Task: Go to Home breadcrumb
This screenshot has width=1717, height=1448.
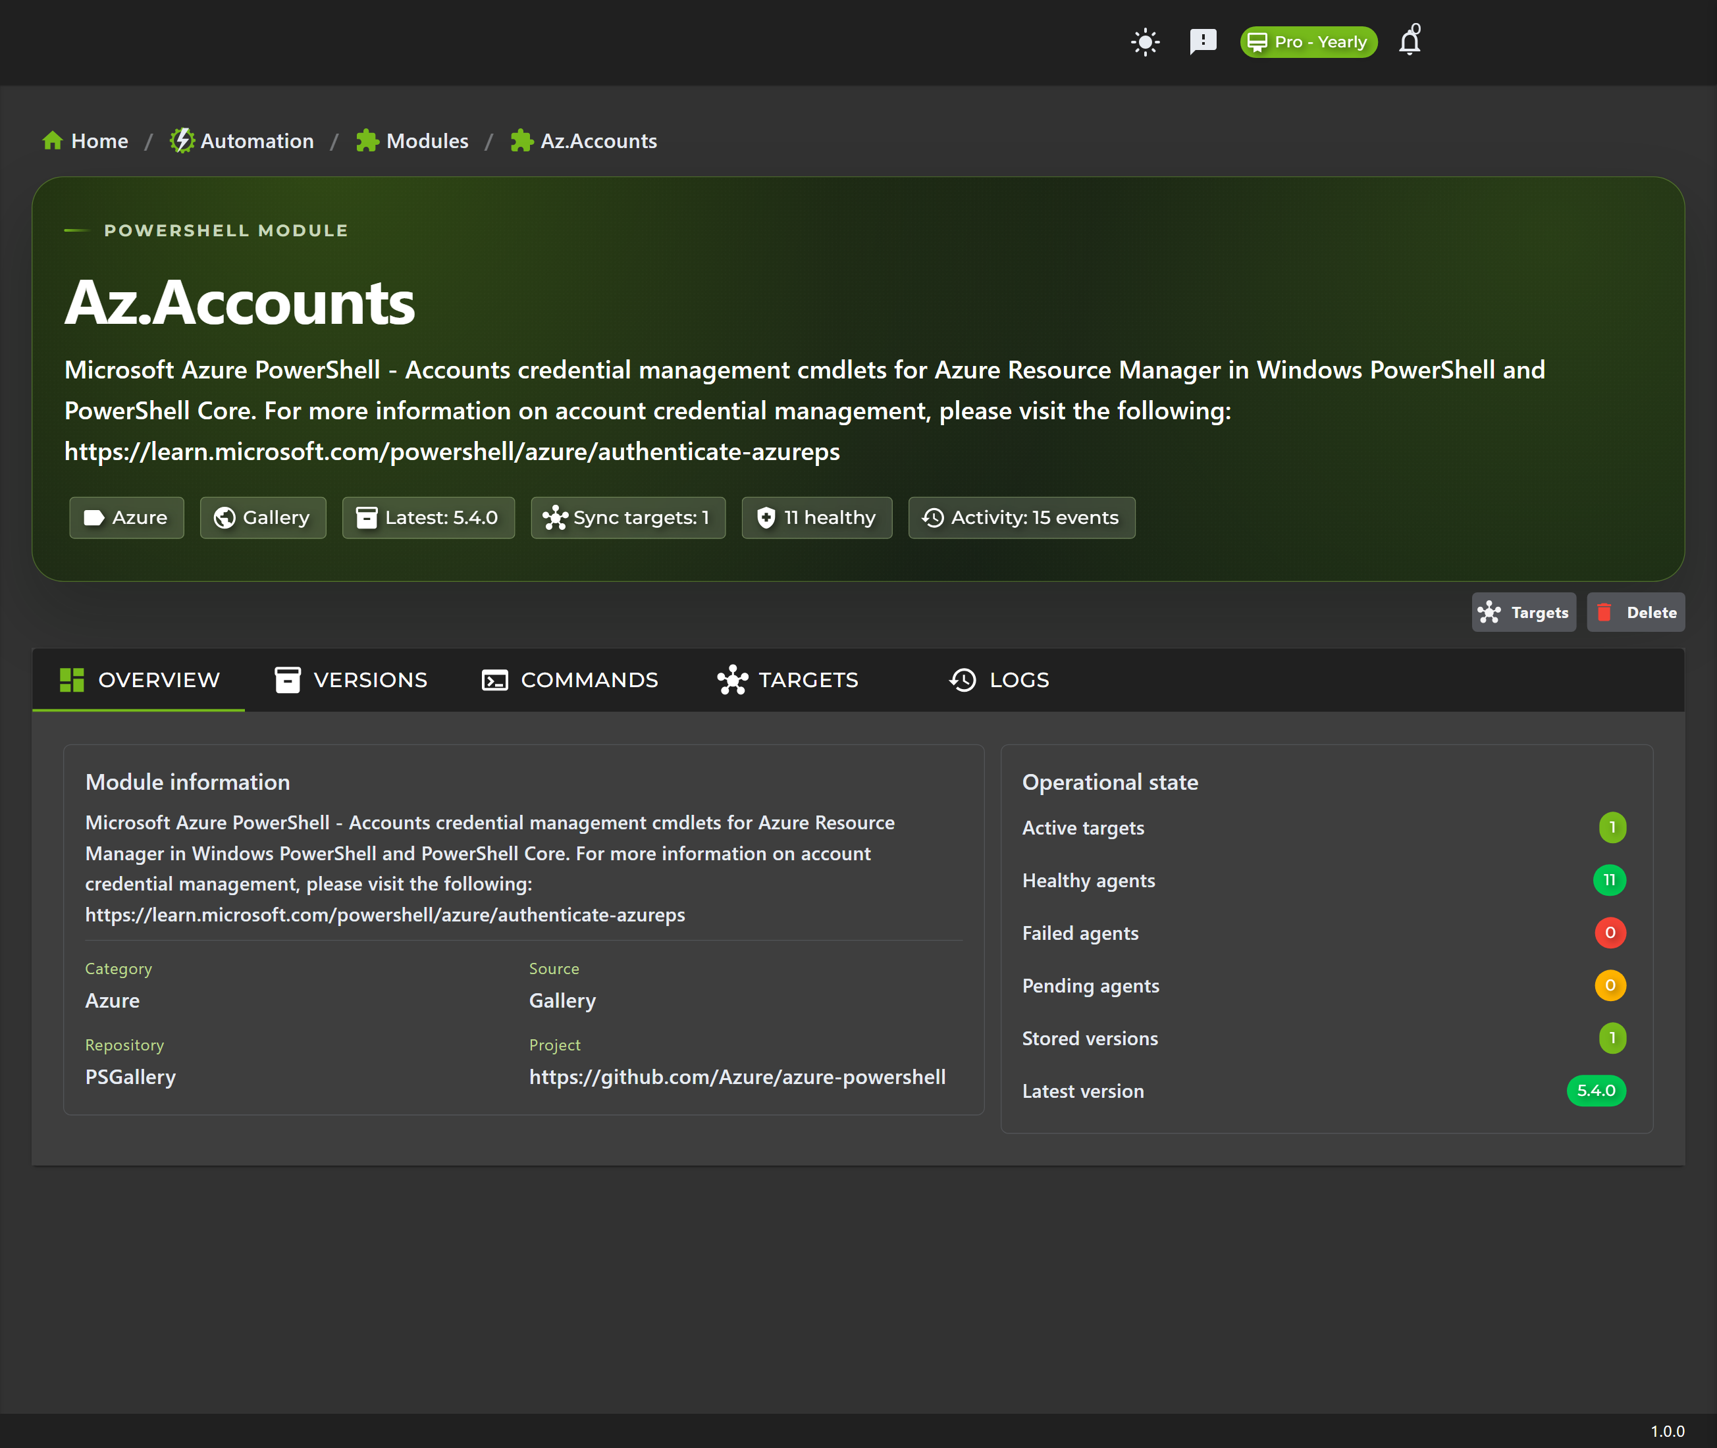Action: click(86, 142)
